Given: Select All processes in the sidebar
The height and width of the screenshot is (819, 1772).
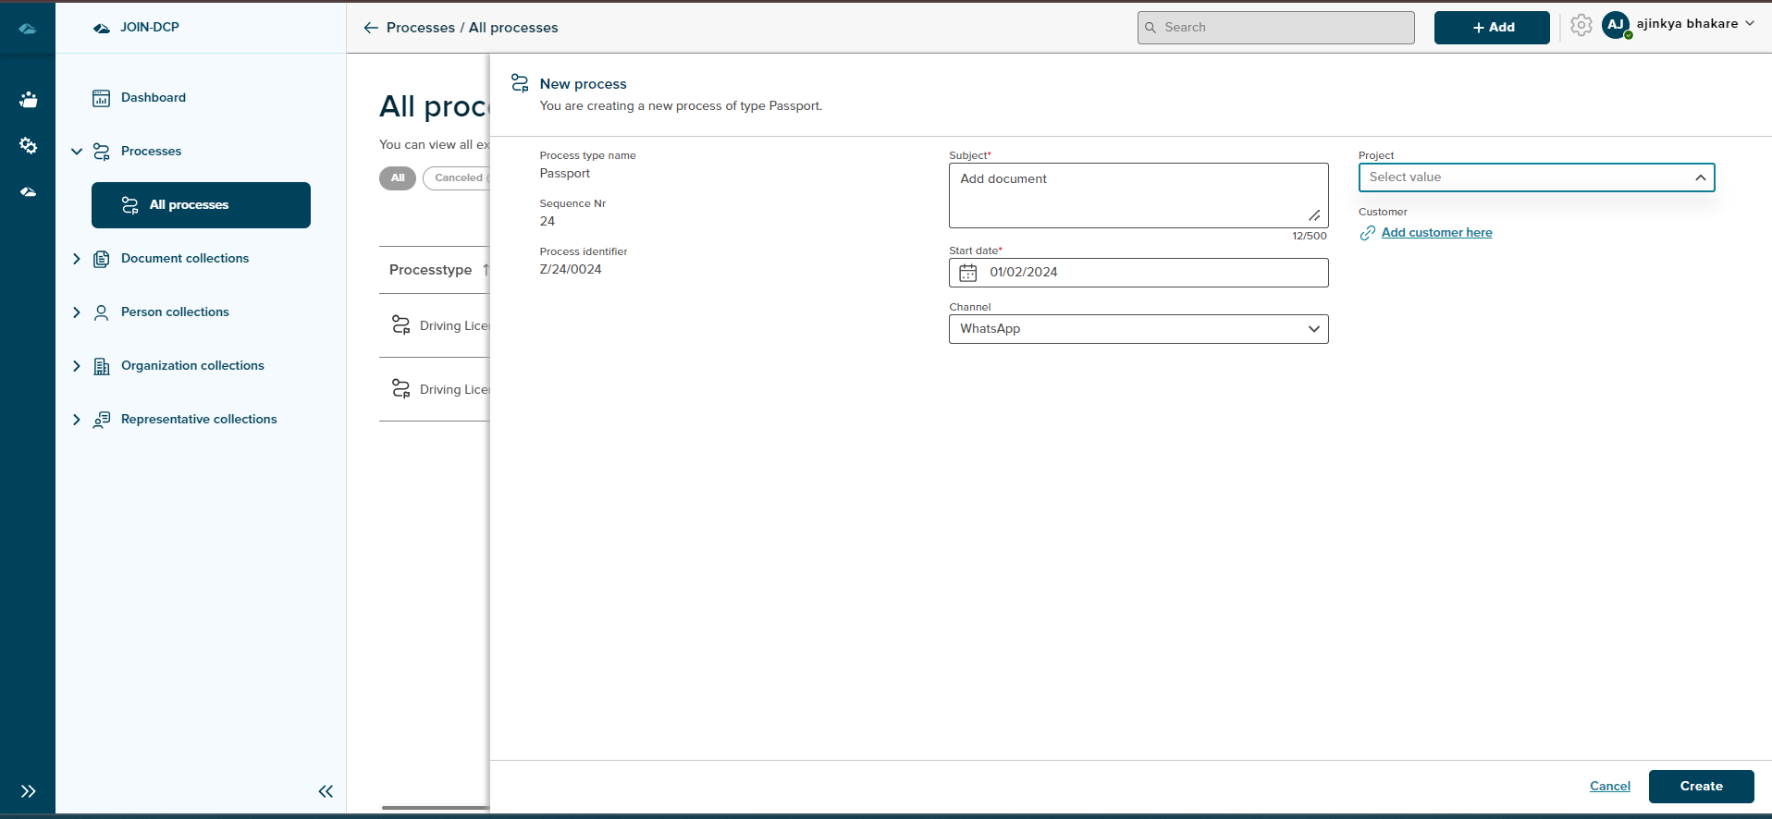Looking at the screenshot, I should pos(201,205).
